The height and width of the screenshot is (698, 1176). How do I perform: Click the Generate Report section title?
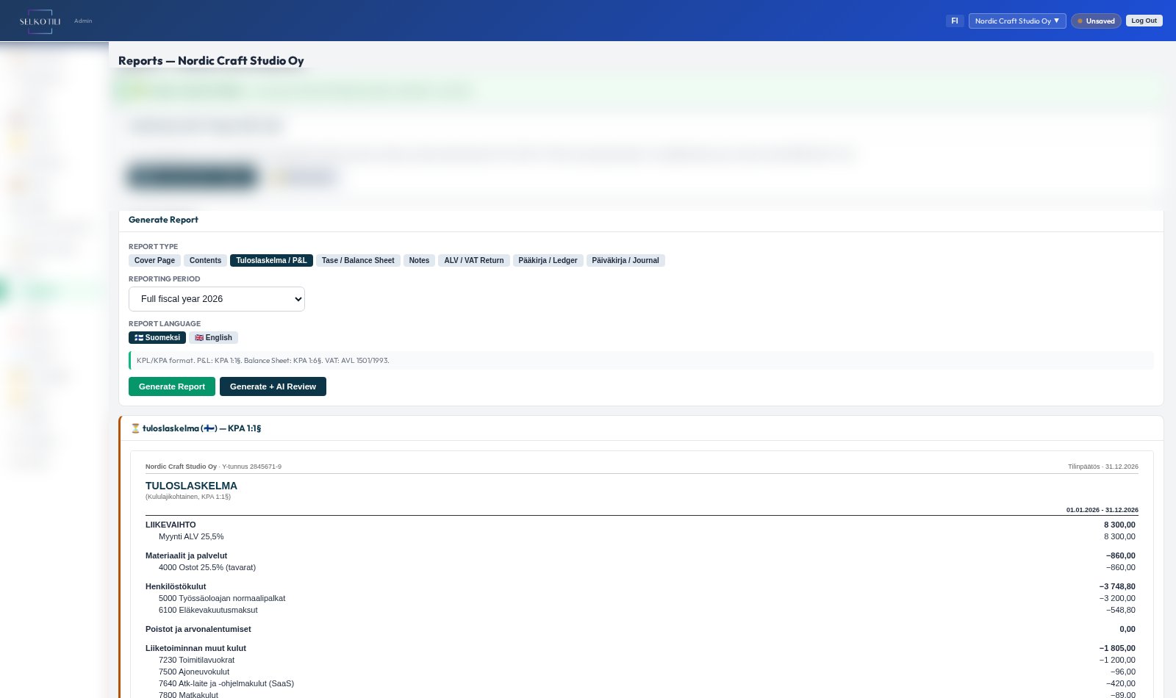tap(163, 220)
